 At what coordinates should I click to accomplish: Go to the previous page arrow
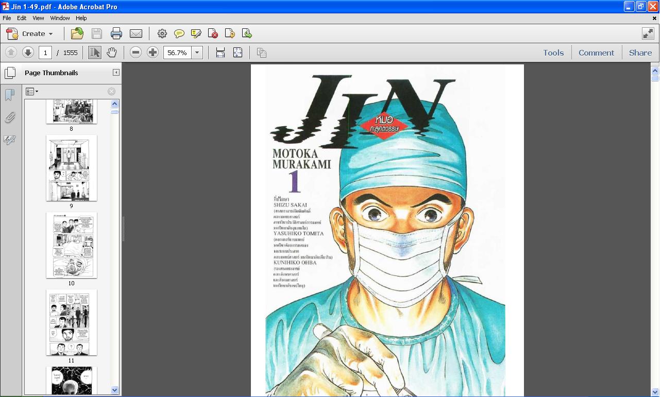click(11, 53)
